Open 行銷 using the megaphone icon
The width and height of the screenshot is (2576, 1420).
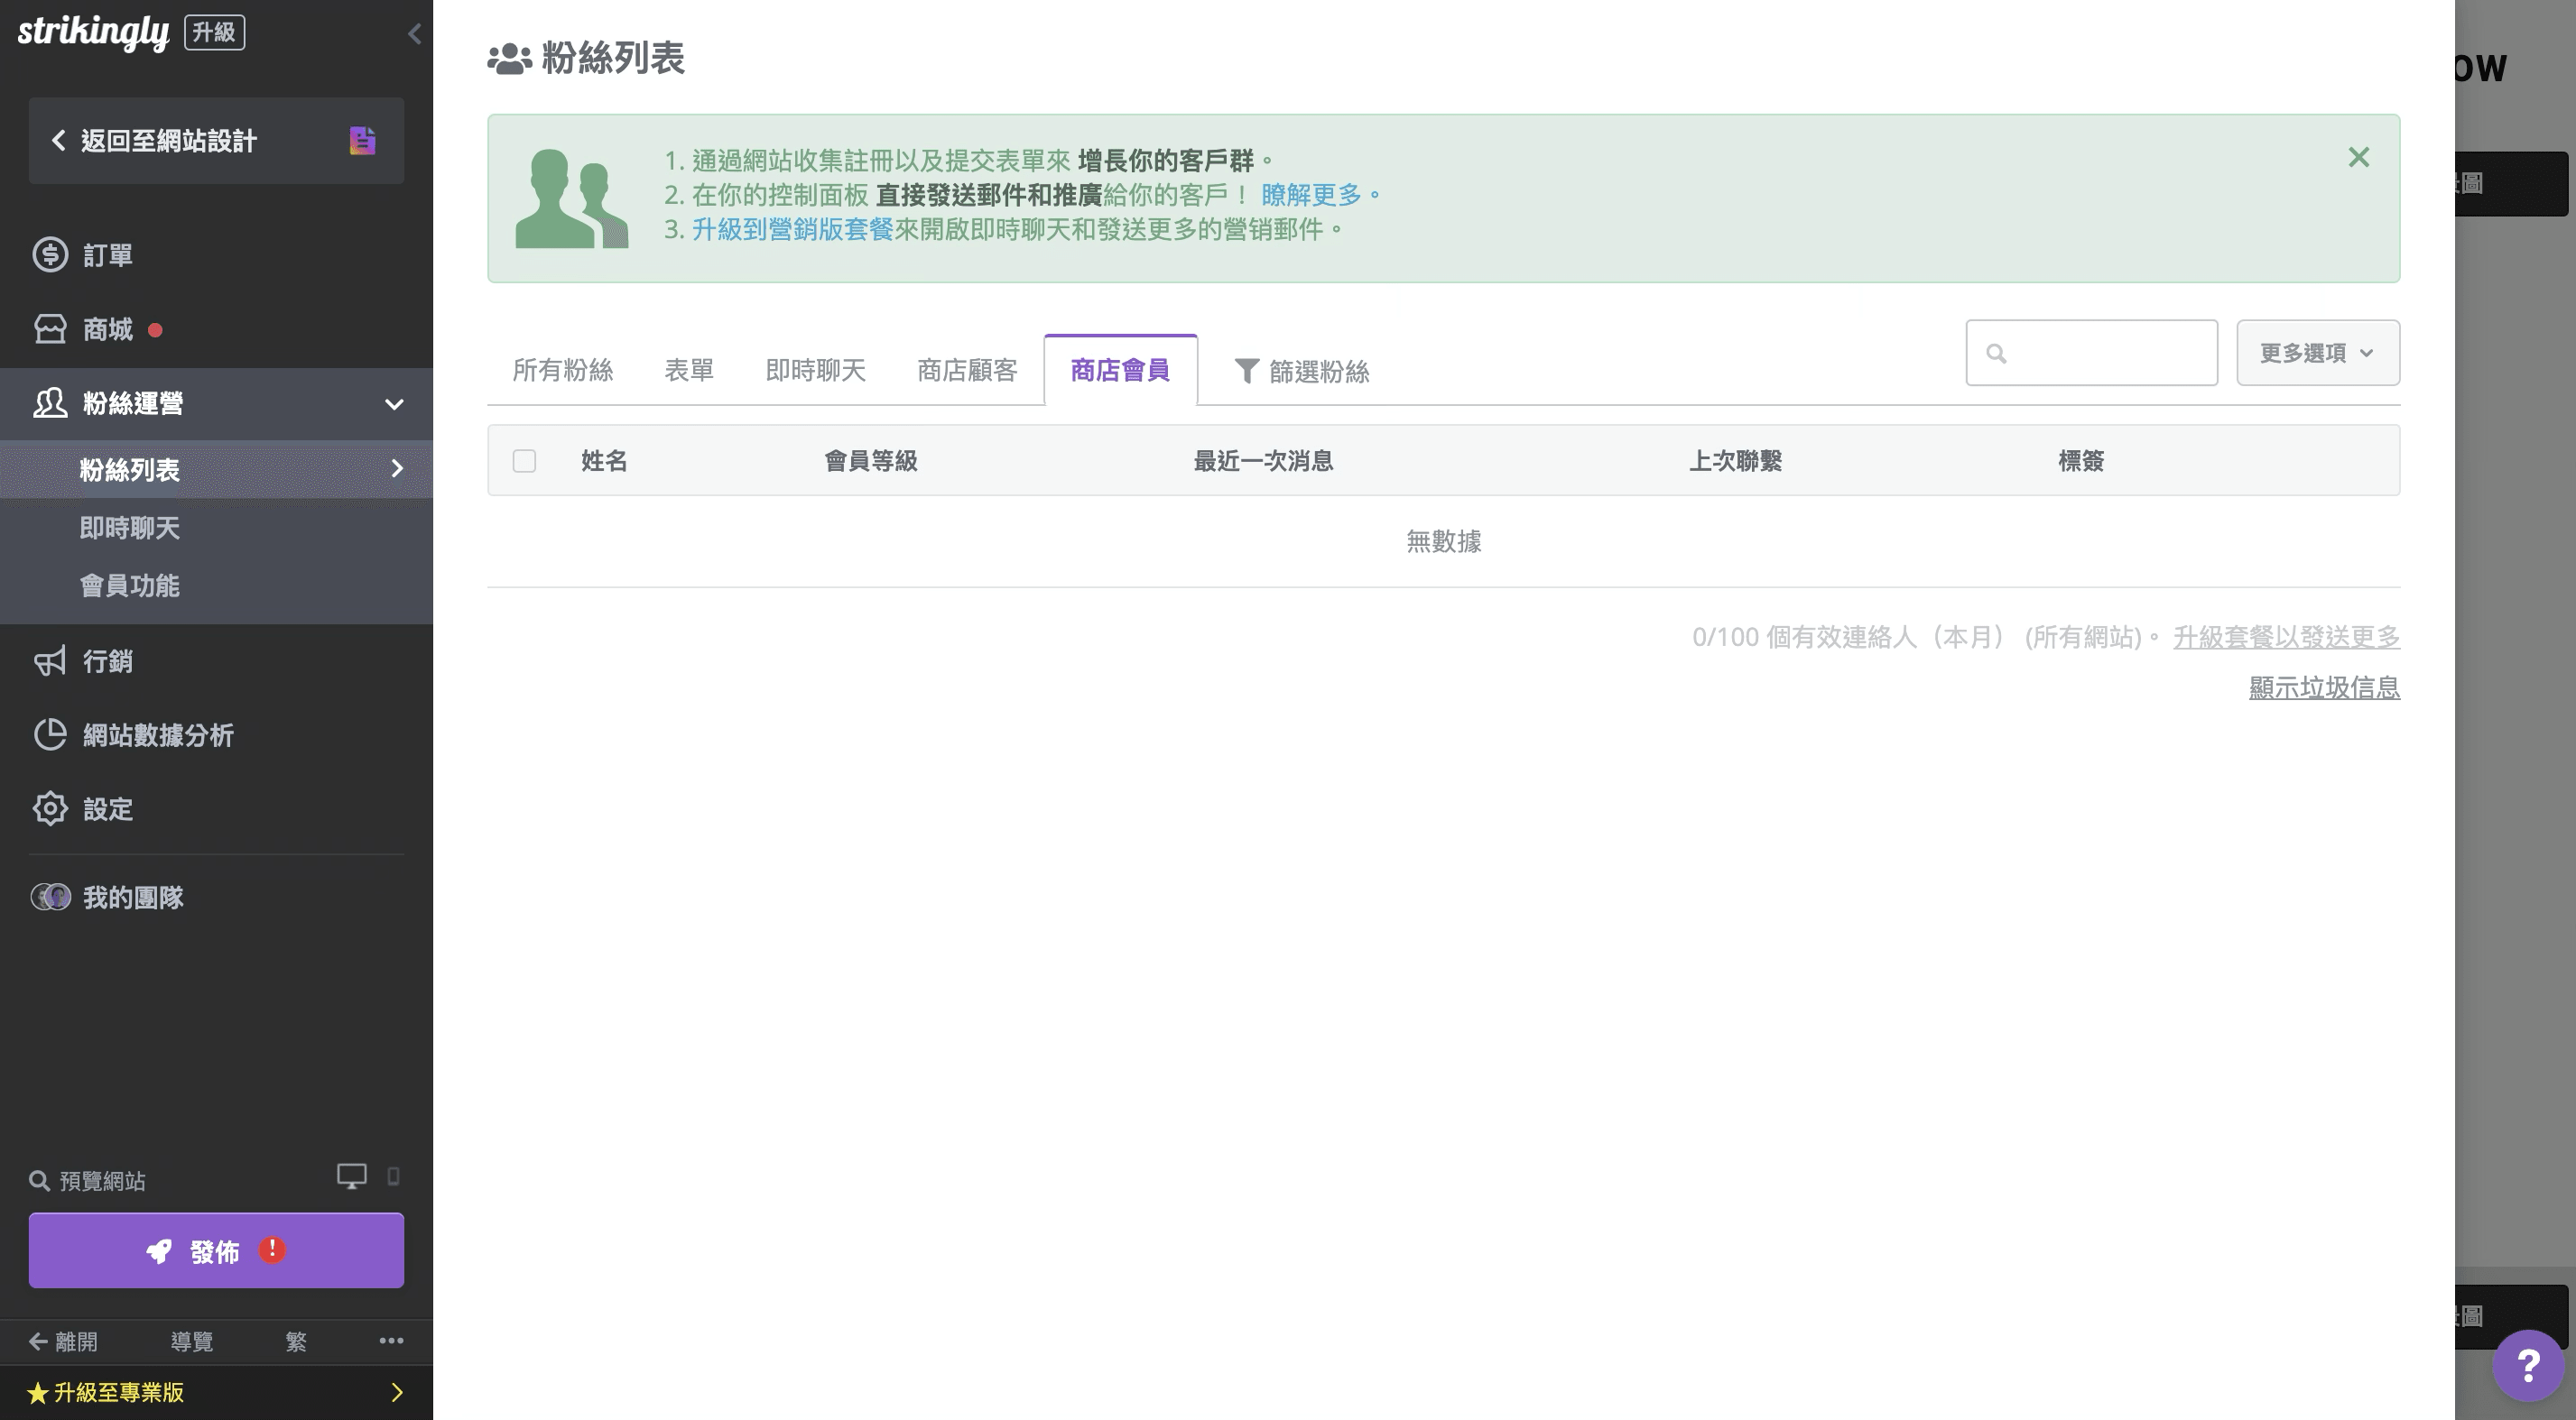[x=51, y=660]
